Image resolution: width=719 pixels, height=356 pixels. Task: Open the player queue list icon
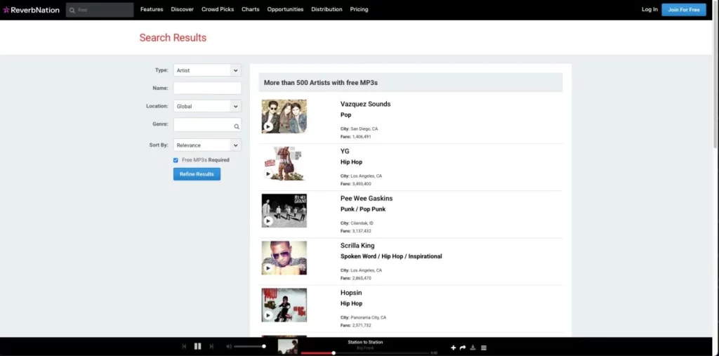483,348
